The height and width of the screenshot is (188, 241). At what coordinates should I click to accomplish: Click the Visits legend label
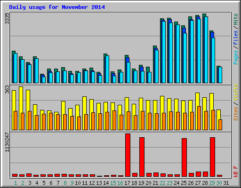pyautogui.click(x=236, y=93)
